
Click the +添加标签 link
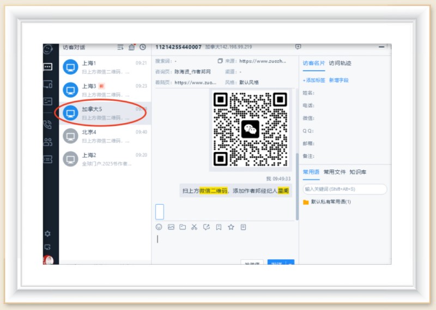coord(314,80)
